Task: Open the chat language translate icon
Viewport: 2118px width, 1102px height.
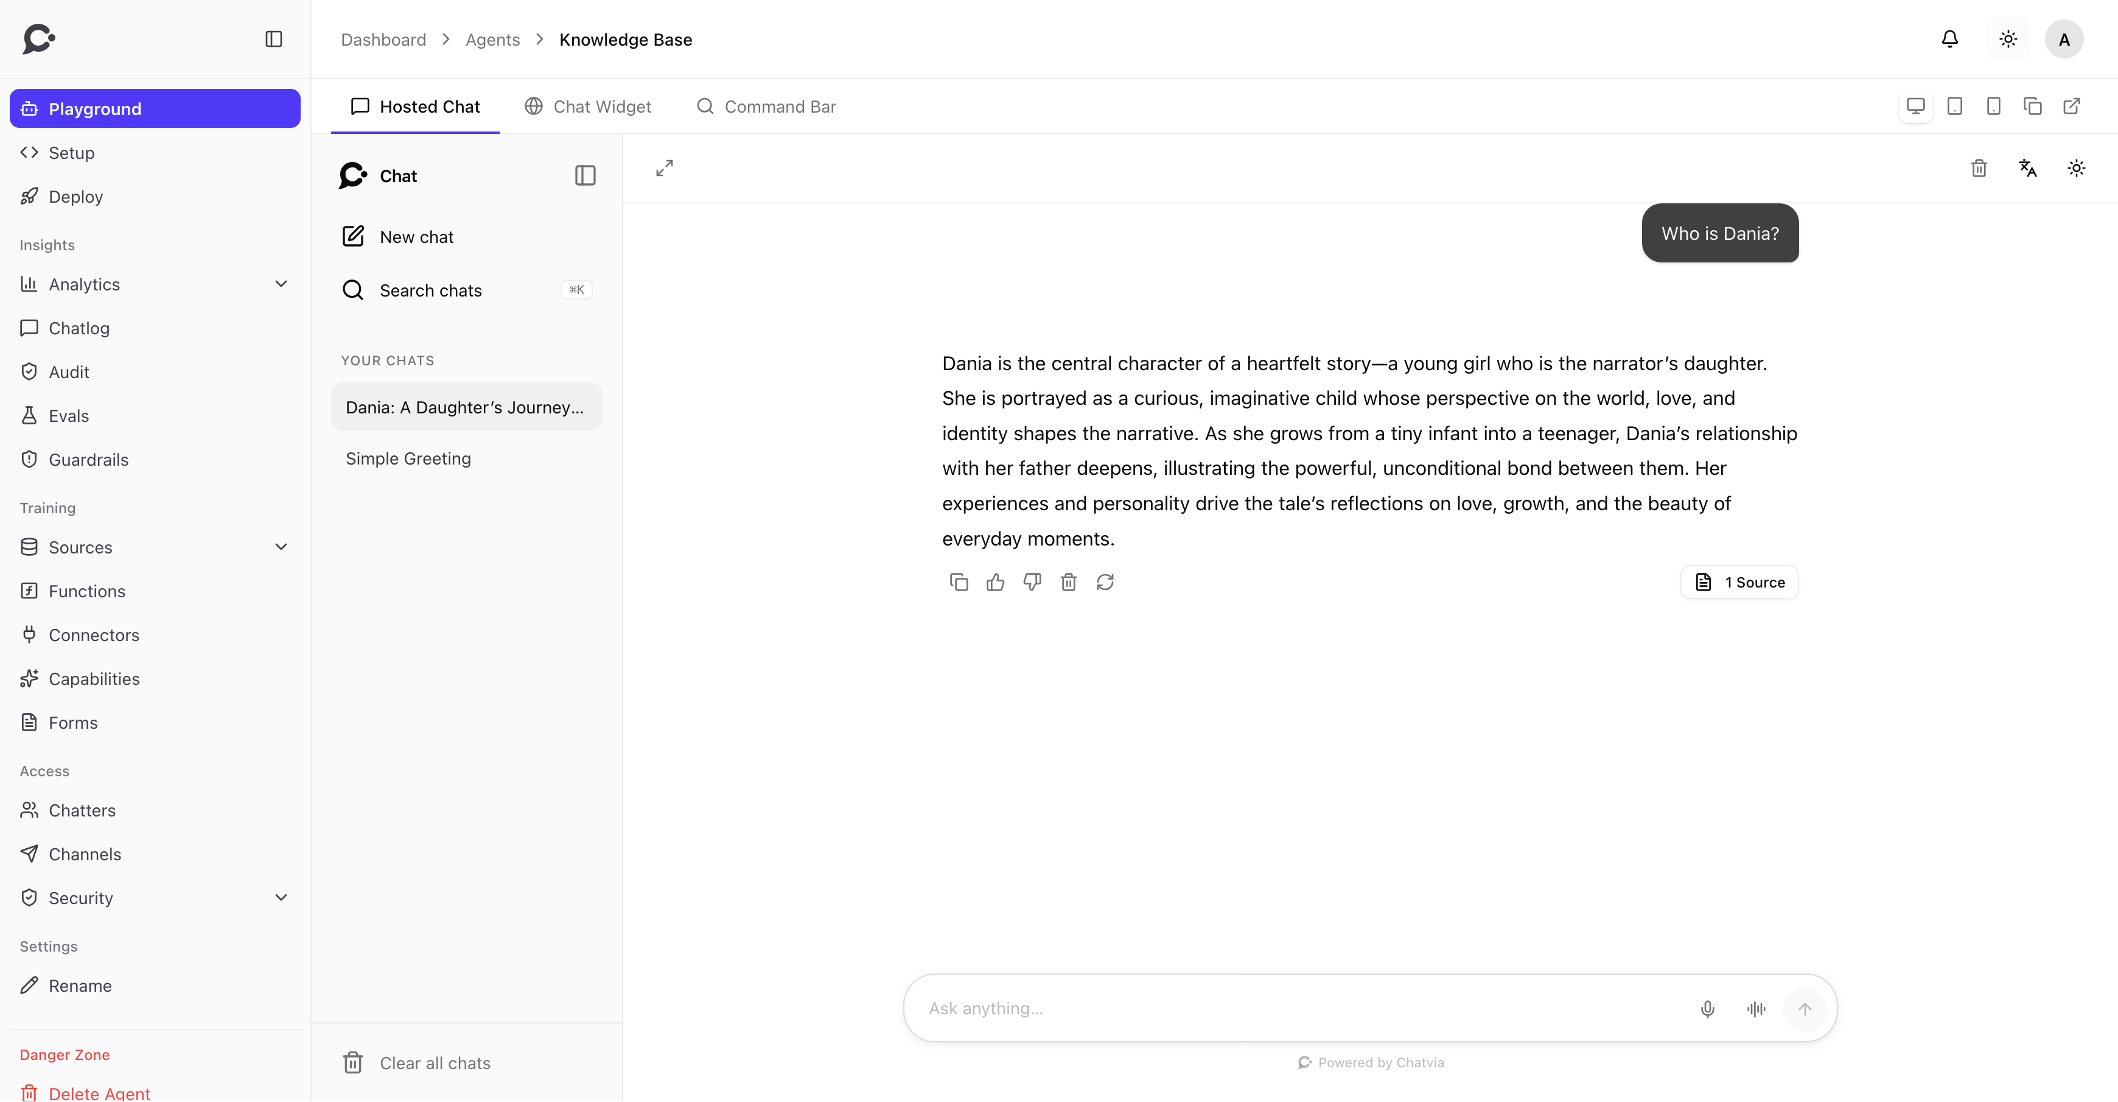Action: click(2027, 168)
